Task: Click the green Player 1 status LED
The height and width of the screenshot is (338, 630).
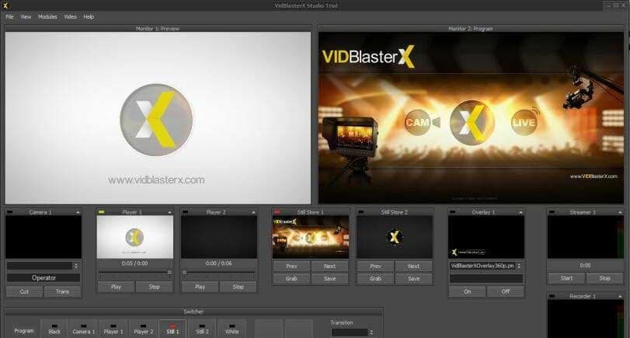Action: pyautogui.click(x=102, y=212)
